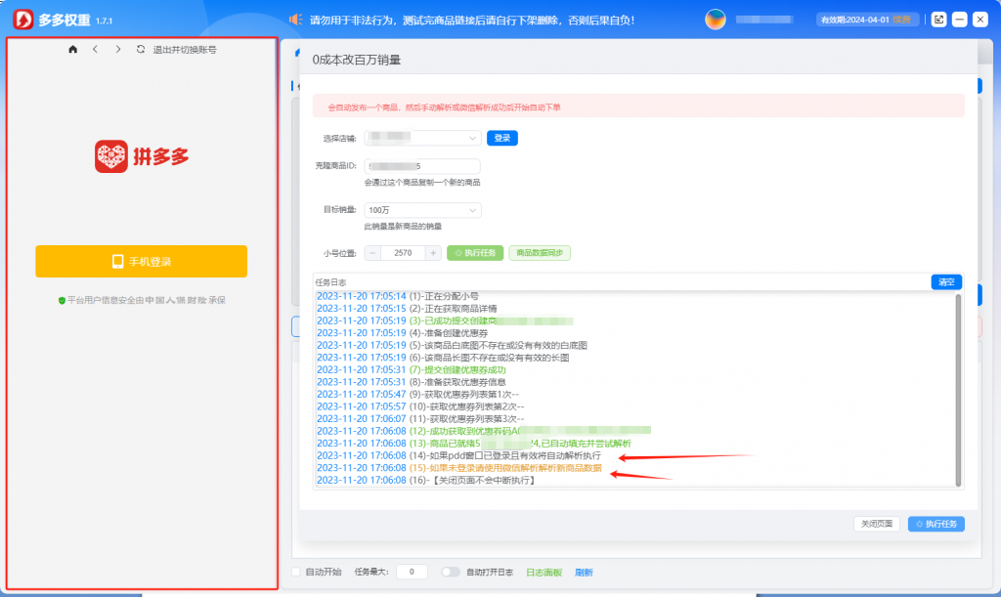Click the 续费 renewal link
1001x597 pixels.
pyautogui.click(x=901, y=20)
